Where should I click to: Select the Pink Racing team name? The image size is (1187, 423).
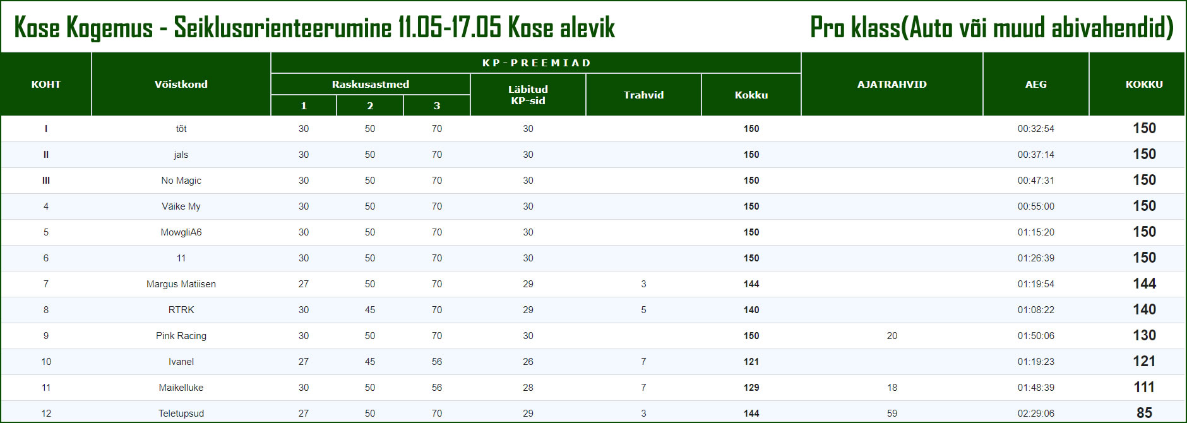[181, 336]
